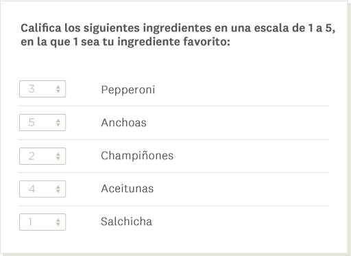The height and width of the screenshot is (256, 351).
Task: Click the arrows icon in Pepperoni's selector
Action: coord(58,89)
